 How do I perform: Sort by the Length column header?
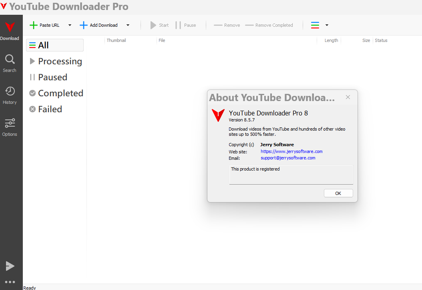329,41
